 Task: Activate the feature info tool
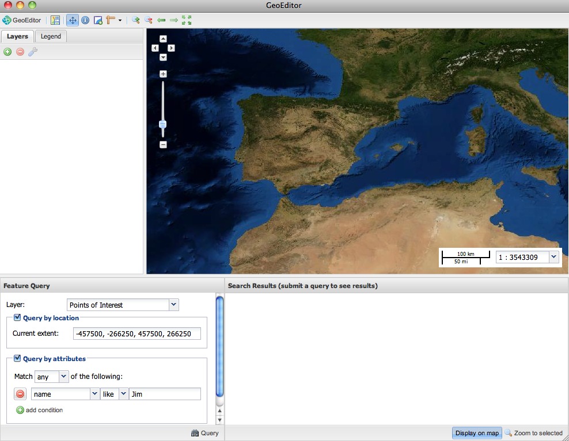(x=85, y=20)
